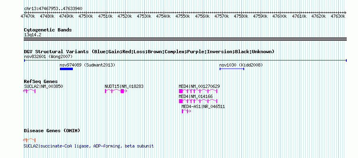Click the 47560k ruler tick label
358x158 pixels.
(202, 16)
